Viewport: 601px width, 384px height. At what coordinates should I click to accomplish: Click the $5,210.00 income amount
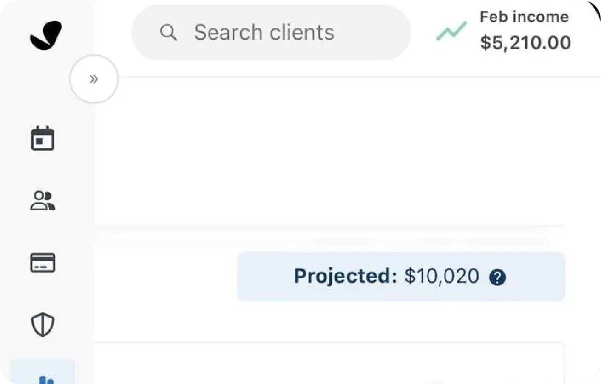526,43
